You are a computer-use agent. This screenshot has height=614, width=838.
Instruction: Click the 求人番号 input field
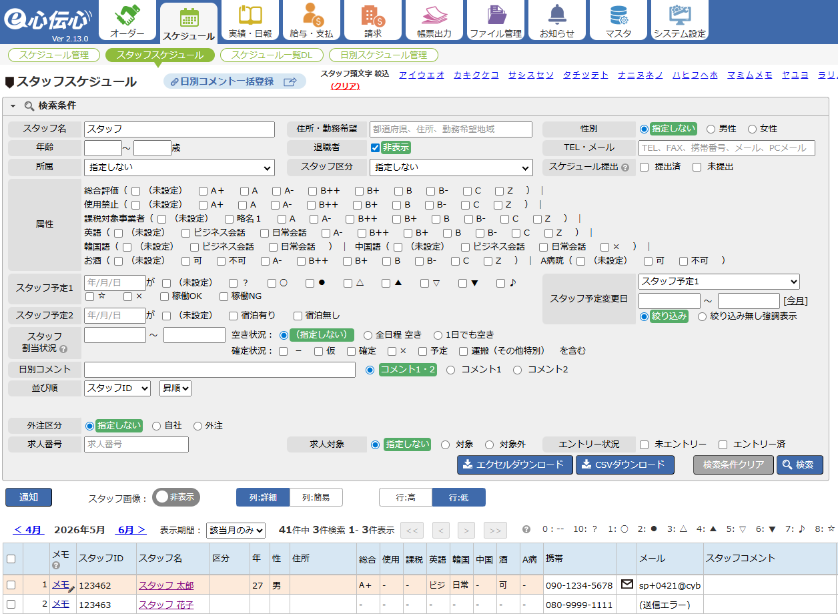[136, 444]
